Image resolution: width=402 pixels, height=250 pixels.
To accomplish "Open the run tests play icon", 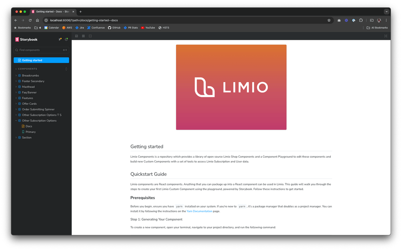I will click(60, 39).
